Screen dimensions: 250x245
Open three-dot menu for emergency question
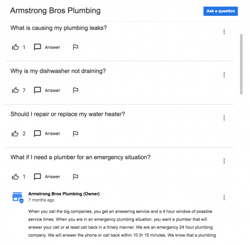[224, 161]
